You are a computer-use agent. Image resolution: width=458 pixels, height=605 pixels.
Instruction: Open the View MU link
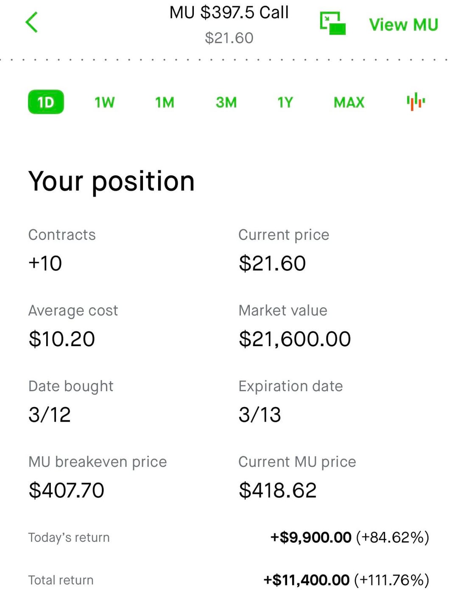pyautogui.click(x=403, y=25)
